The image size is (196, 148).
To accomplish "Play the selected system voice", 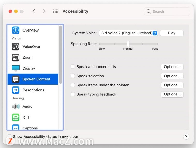I will point(172,33).
